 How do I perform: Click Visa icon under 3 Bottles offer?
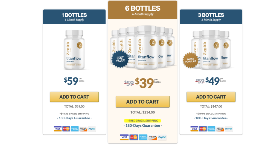pos(194,129)
